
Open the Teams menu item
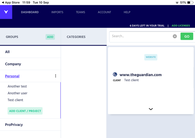(81, 12)
